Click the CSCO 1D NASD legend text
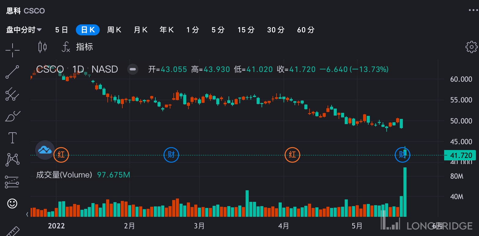The height and width of the screenshot is (236, 479). pyautogui.click(x=77, y=69)
